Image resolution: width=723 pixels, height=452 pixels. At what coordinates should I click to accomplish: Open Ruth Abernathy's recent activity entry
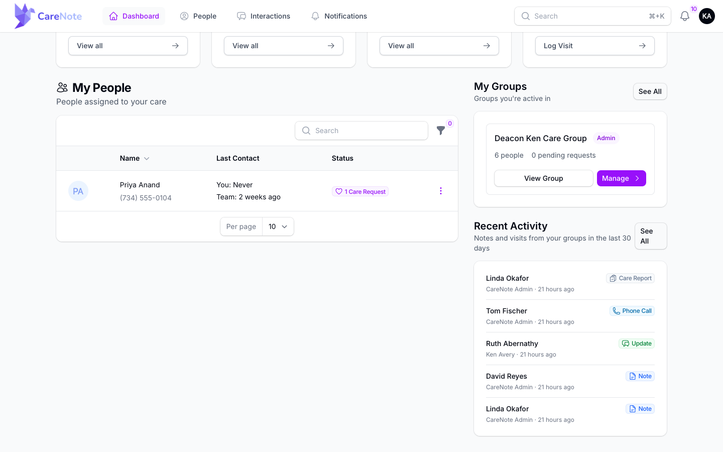(x=570, y=349)
